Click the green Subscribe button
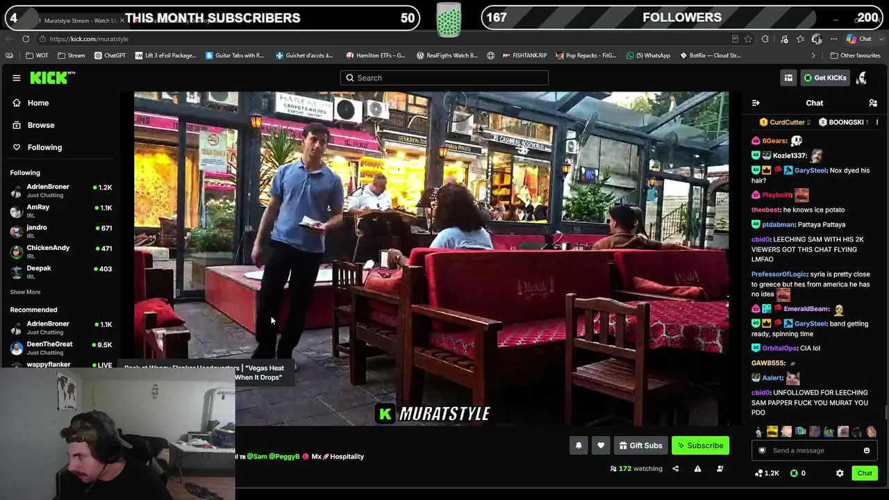 coord(700,446)
